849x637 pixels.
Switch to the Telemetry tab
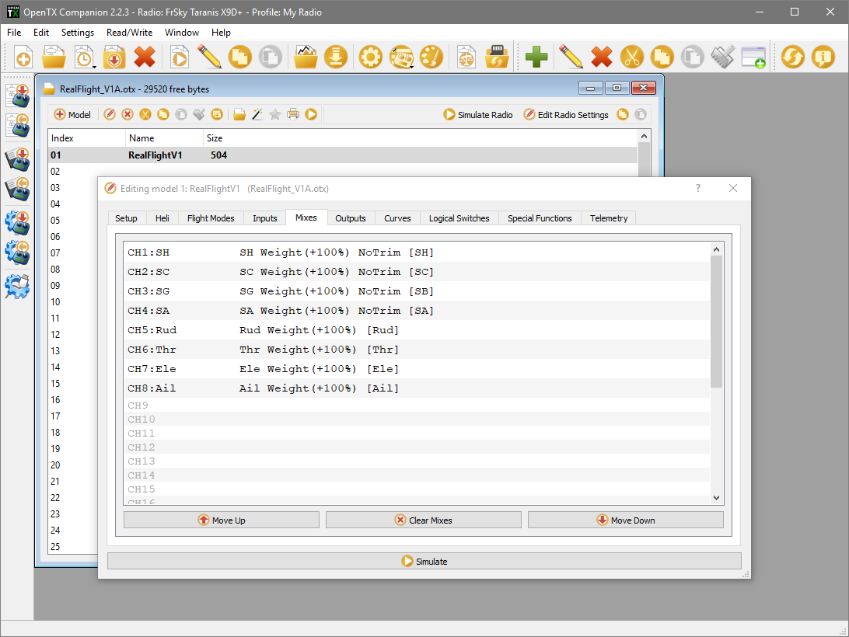point(609,218)
